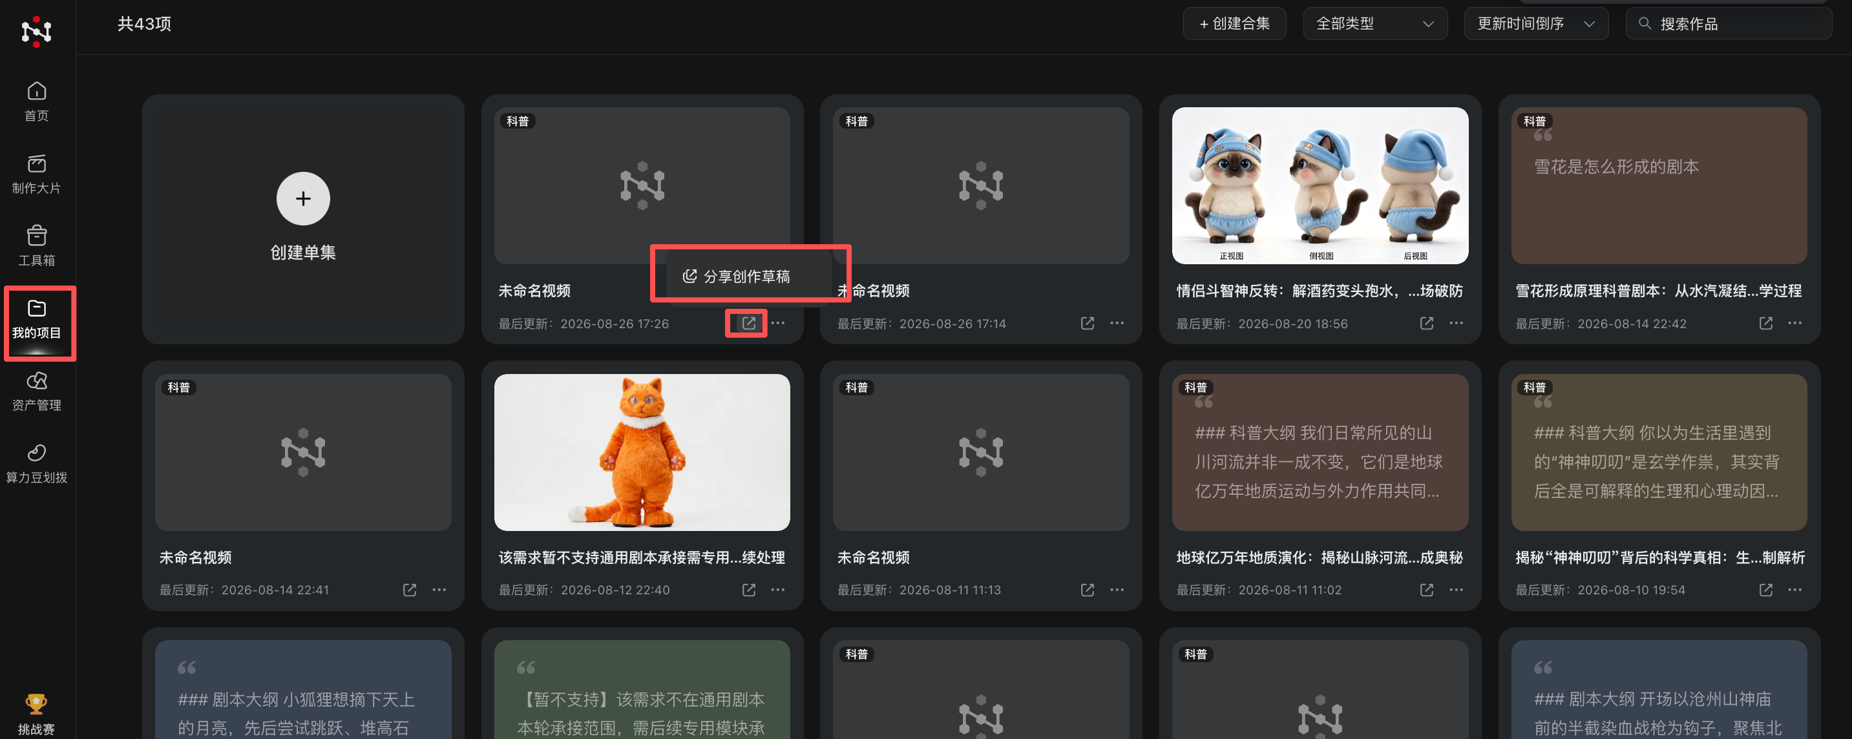Image resolution: width=1852 pixels, height=739 pixels.
Task: Click 科普 tag on 2026-08-26 17:14 card
Action: 856,121
